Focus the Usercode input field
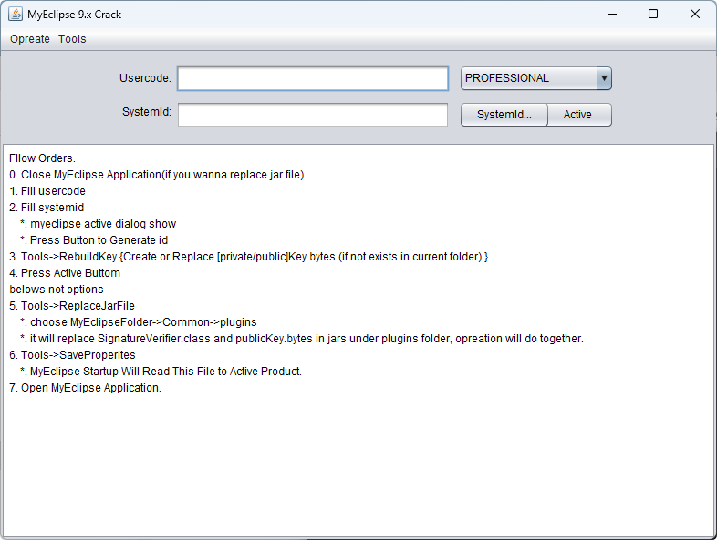 click(313, 78)
